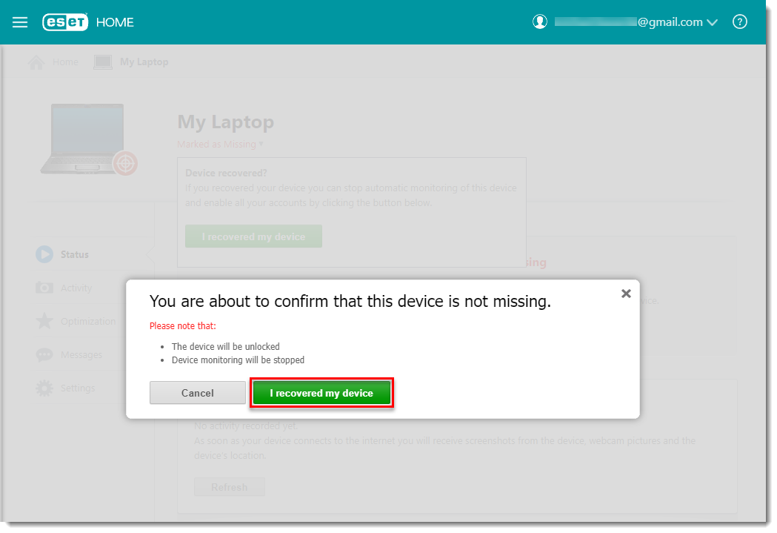Cancel the device recovery confirmation
777x533 pixels.
(197, 393)
